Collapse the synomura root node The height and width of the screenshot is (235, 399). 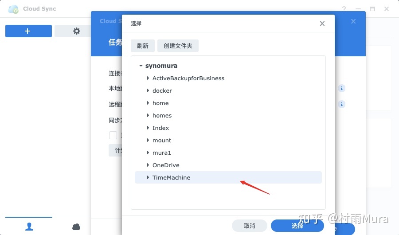click(141, 66)
